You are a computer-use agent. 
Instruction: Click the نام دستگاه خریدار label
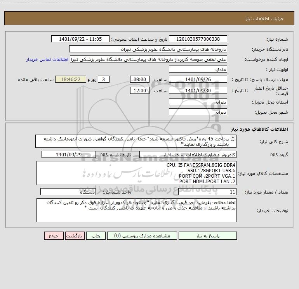click(270, 49)
